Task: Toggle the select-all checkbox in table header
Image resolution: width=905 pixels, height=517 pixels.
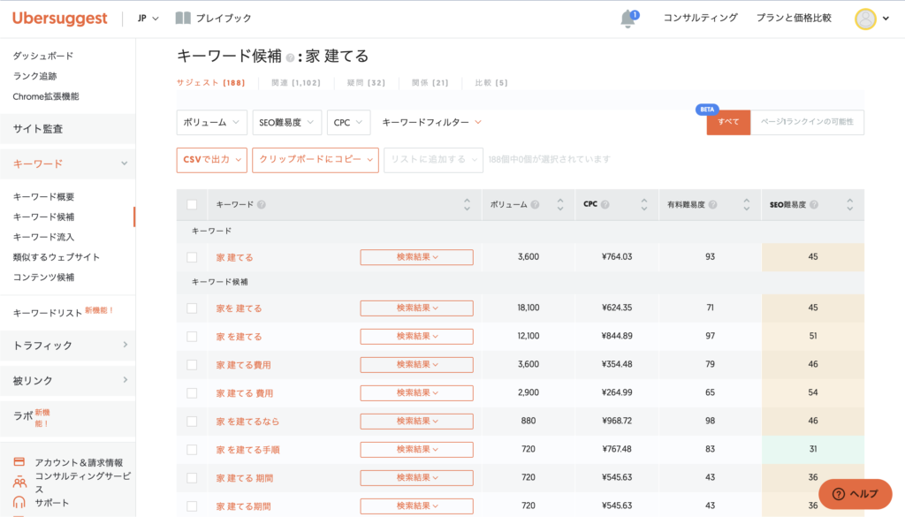Action: (x=192, y=205)
